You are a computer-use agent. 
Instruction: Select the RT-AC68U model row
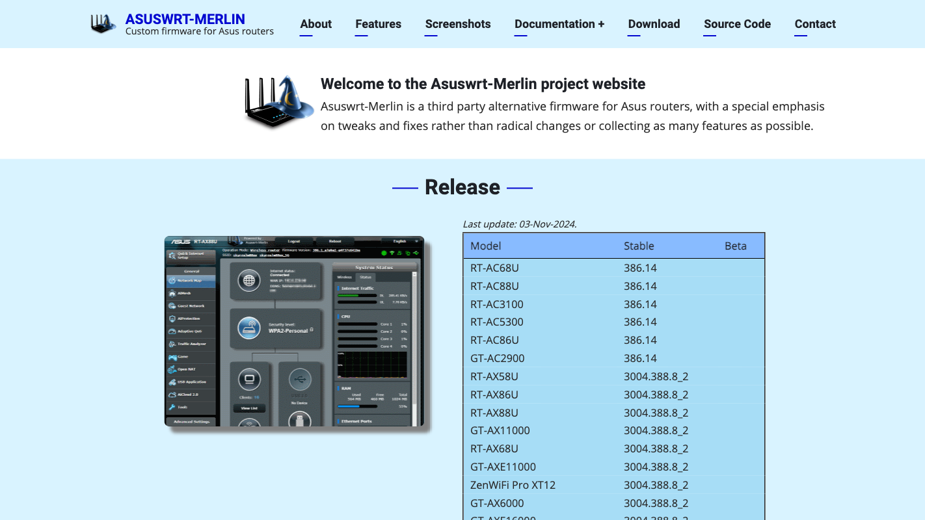coord(614,268)
